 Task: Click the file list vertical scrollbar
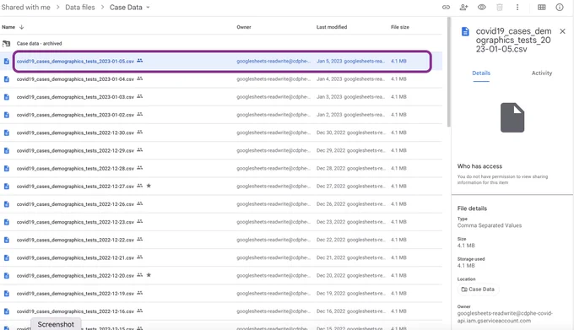[x=448, y=72]
